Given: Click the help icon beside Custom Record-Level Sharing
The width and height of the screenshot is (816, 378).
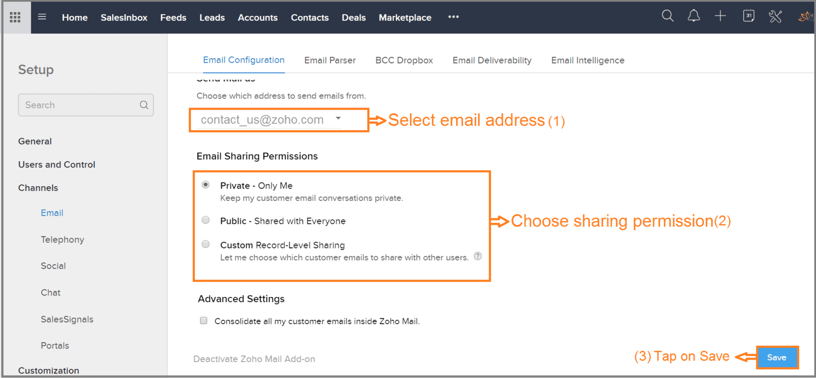Looking at the screenshot, I should tap(478, 256).
